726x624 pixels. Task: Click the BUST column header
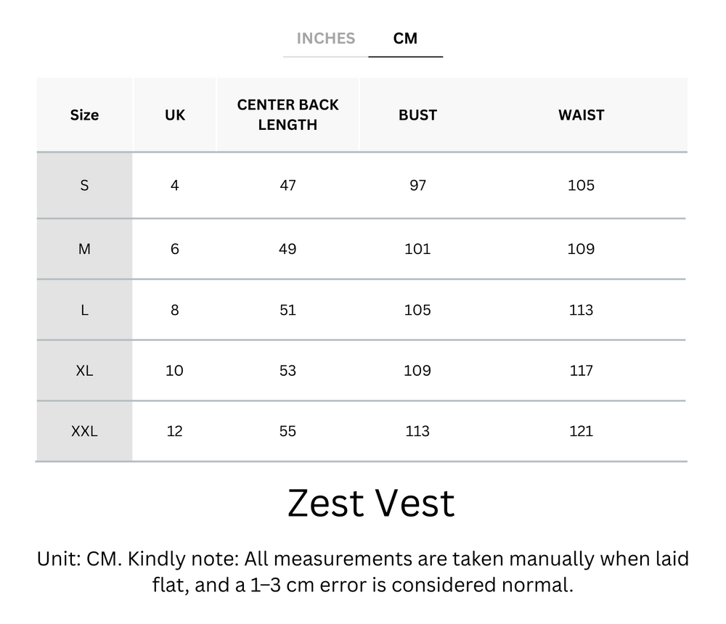click(417, 115)
